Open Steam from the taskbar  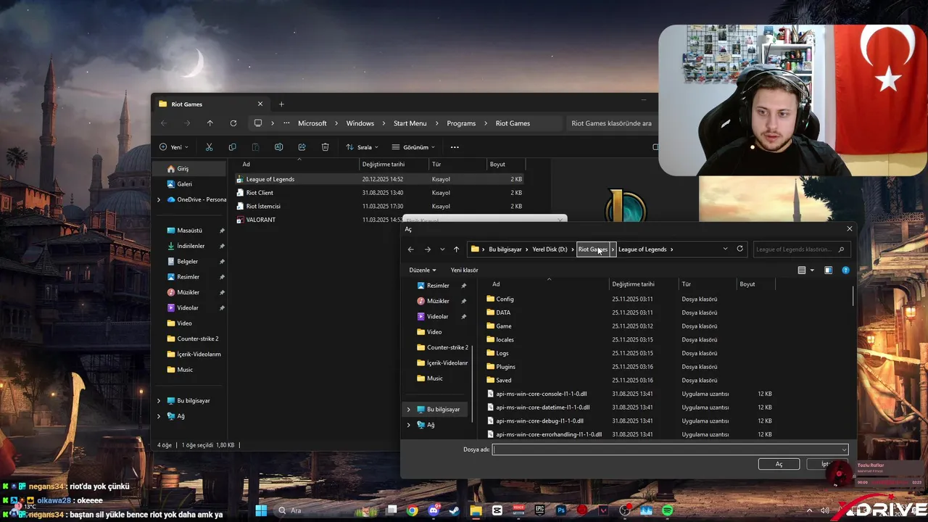[454, 510]
